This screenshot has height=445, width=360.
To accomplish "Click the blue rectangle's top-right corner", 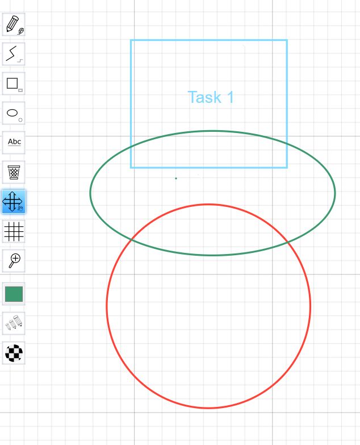I will 287,40.
